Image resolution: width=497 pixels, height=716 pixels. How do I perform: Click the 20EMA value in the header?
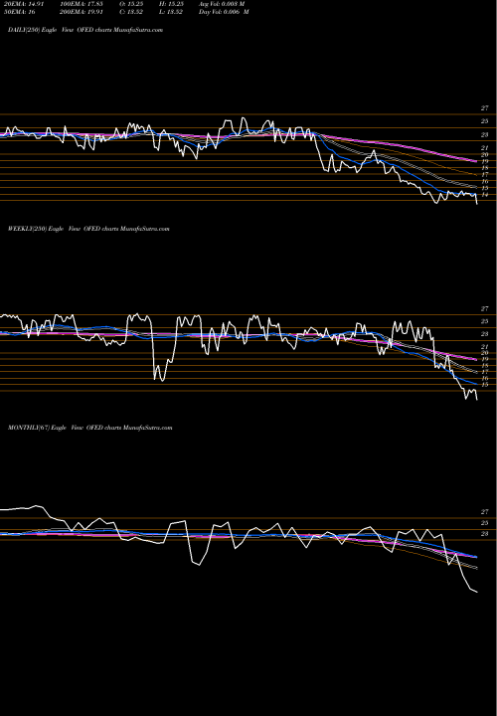[x=22, y=3]
